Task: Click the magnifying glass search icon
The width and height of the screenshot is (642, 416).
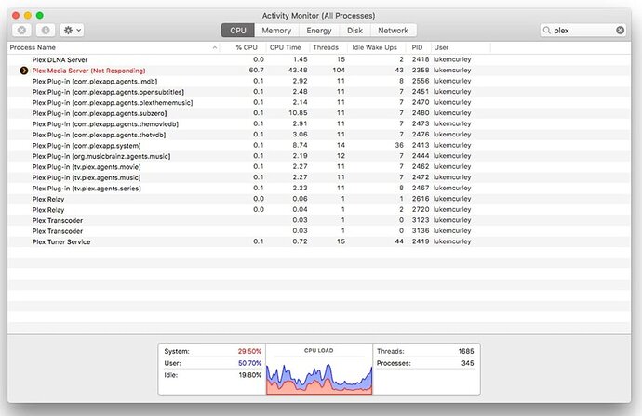Action: pos(546,31)
